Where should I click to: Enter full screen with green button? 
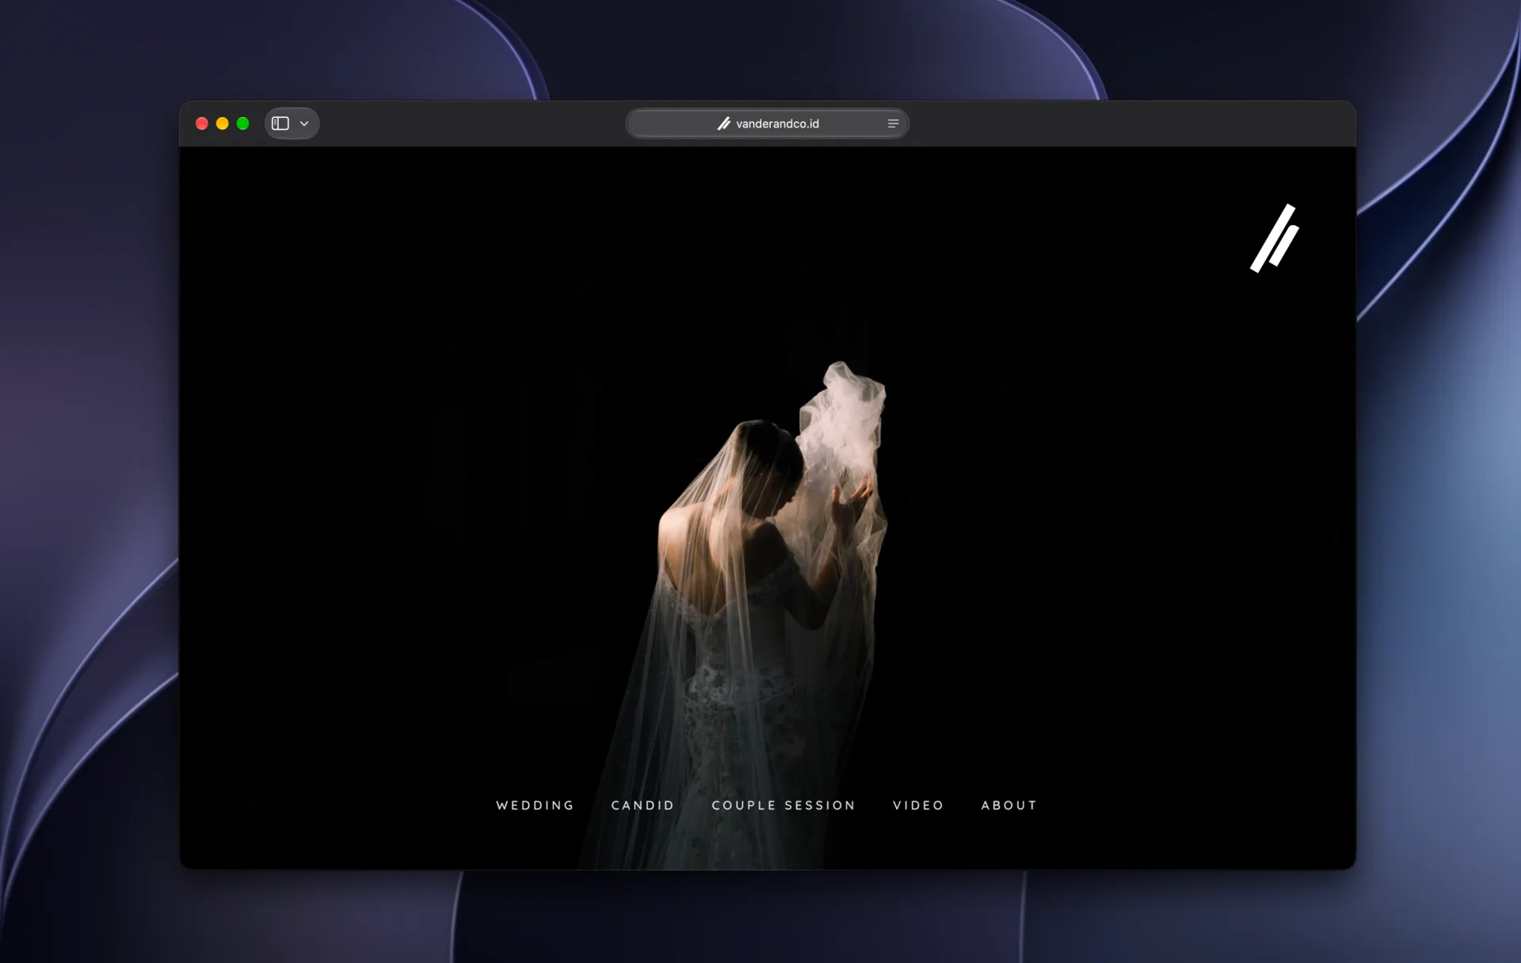click(243, 124)
